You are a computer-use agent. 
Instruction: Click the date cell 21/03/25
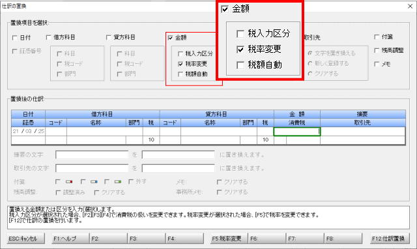pyautogui.click(x=28, y=131)
